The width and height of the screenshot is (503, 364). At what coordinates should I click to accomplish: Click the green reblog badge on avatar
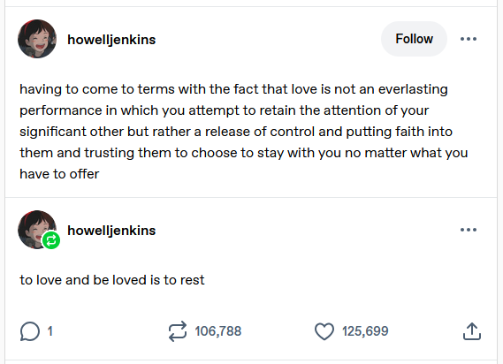point(51,240)
